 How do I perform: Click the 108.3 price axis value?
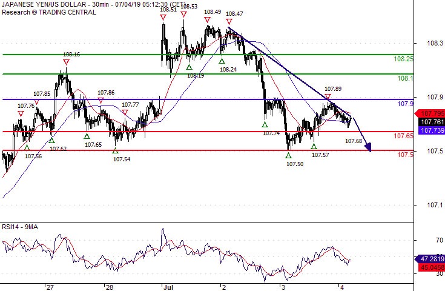point(435,43)
